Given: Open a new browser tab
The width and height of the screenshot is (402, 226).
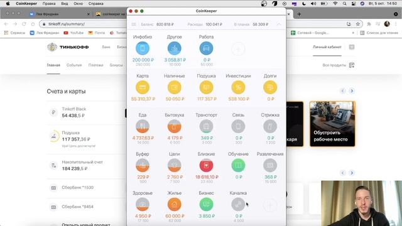Looking at the screenshot, I should click(x=299, y=14).
